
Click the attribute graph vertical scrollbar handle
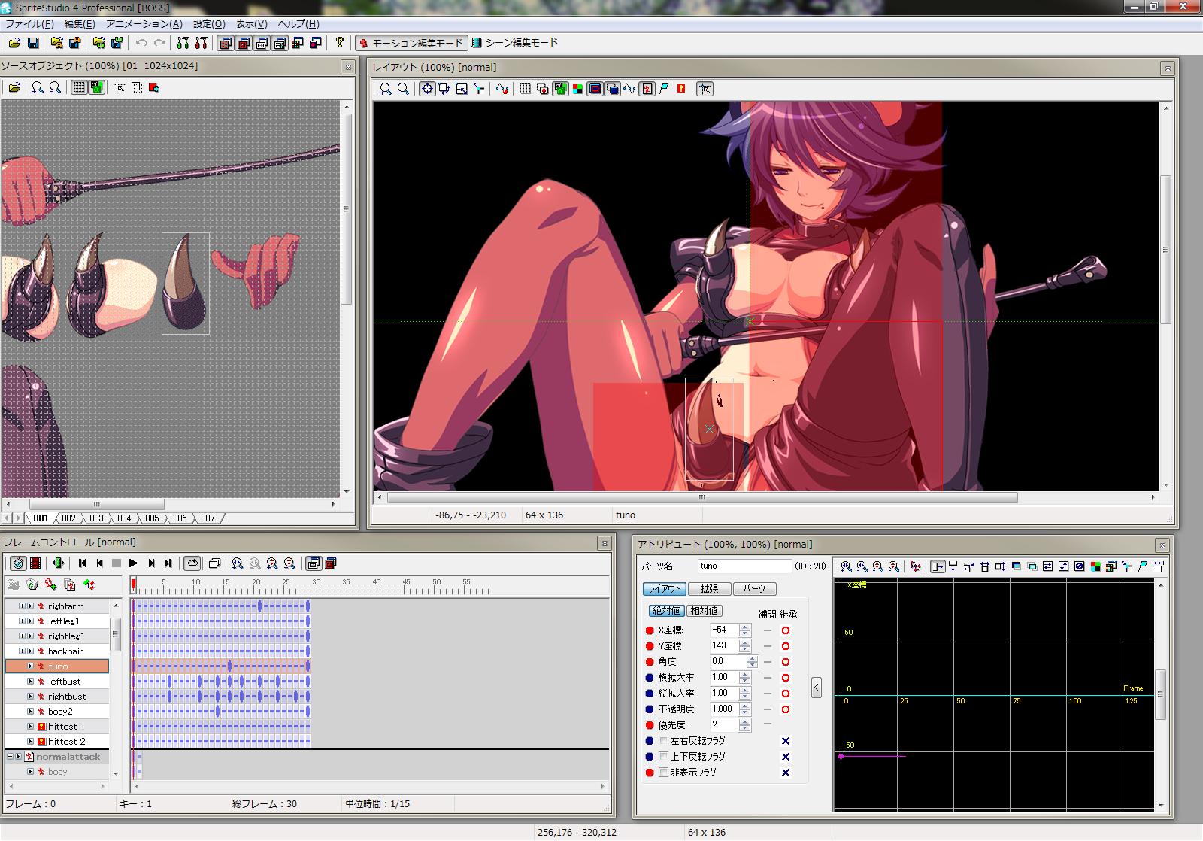tap(1160, 694)
